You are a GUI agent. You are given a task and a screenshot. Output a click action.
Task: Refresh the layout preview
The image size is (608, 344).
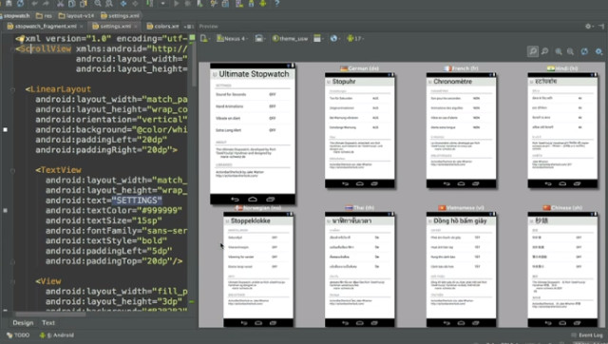tap(584, 51)
